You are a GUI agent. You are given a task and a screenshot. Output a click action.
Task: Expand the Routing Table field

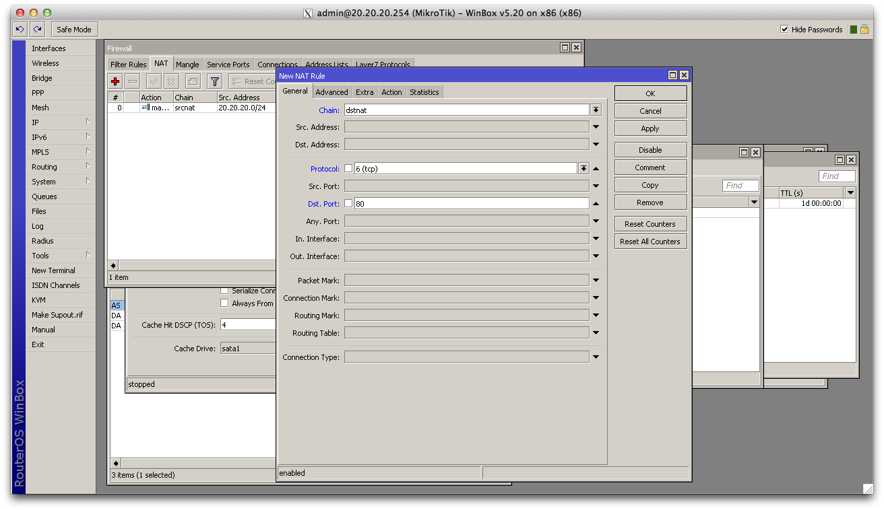click(596, 333)
